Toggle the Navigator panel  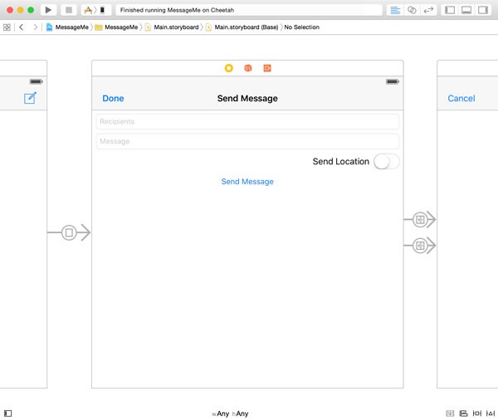[450, 10]
